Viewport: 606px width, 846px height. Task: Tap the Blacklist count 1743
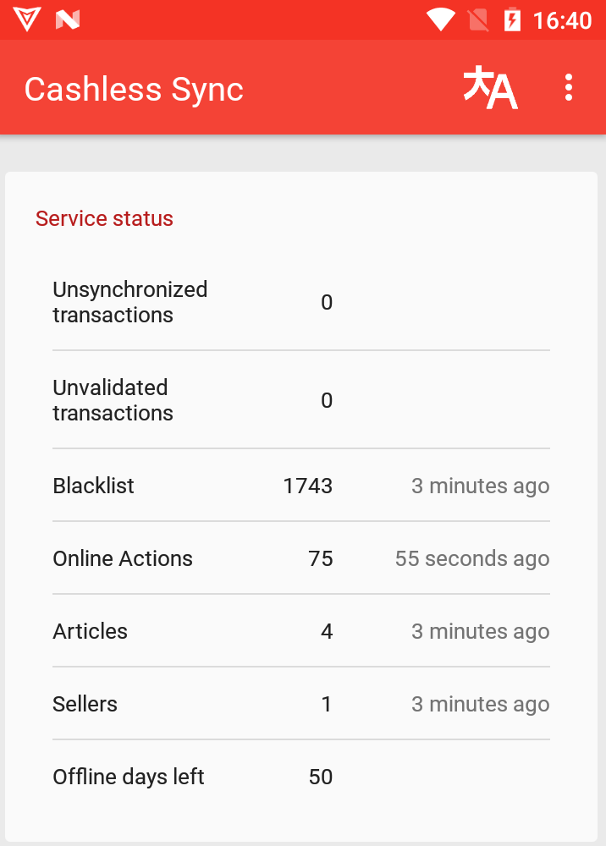(x=308, y=486)
